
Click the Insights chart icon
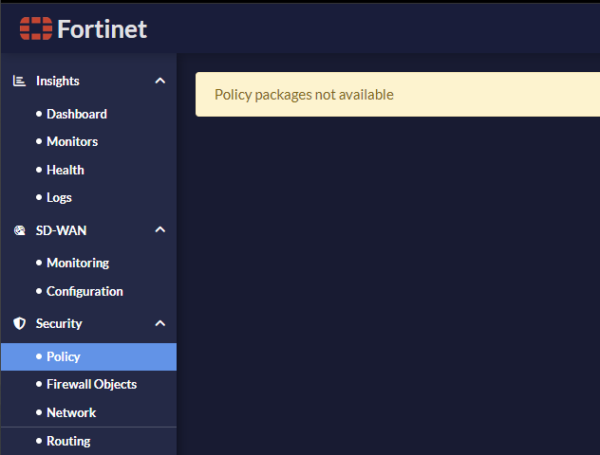[19, 82]
